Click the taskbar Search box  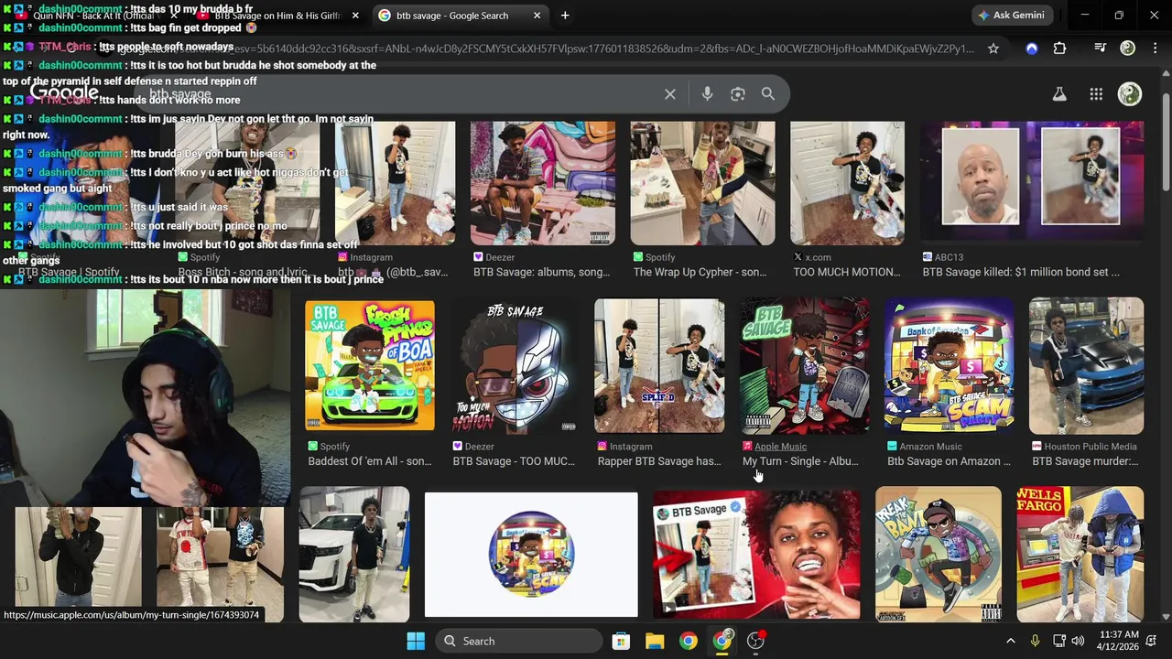(517, 641)
